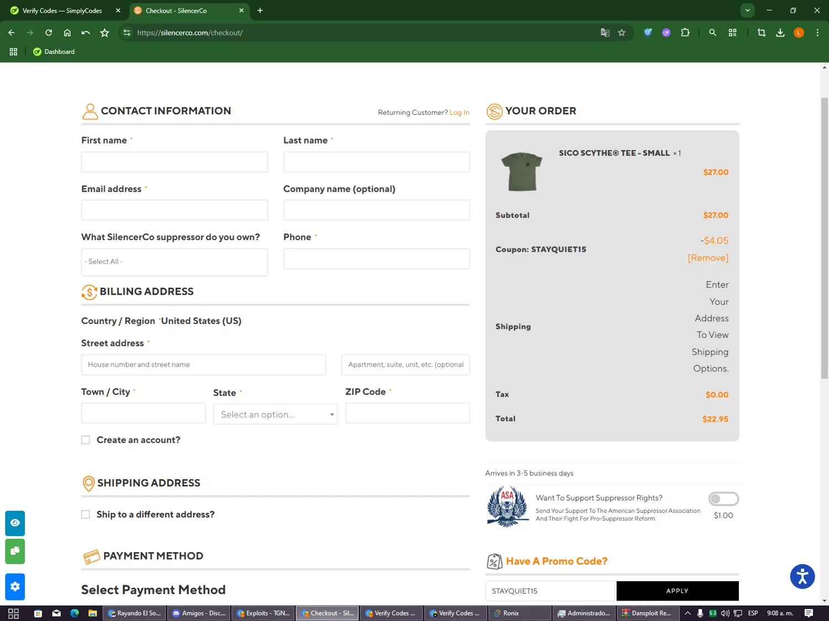This screenshot has height=621, width=829.
Task: Open the QR code grid icon
Action: [733, 33]
